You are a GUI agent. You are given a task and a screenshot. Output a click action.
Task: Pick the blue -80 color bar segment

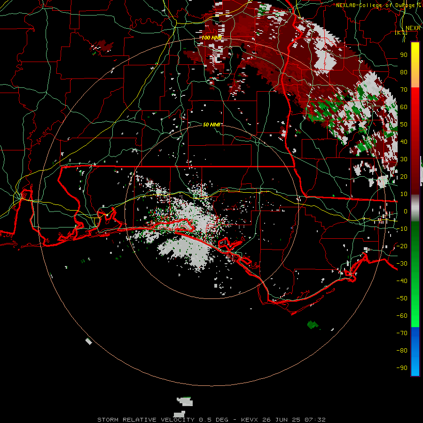[x=415, y=351]
